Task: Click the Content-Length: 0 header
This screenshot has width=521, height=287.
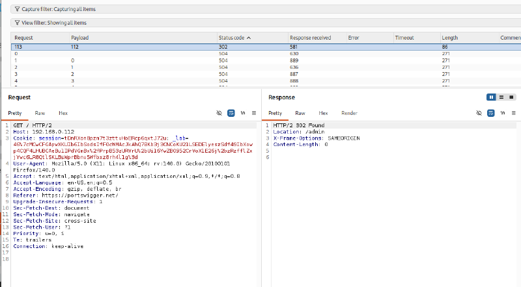Action: coord(300,145)
